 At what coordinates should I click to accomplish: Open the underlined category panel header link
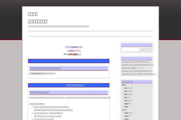(127, 82)
